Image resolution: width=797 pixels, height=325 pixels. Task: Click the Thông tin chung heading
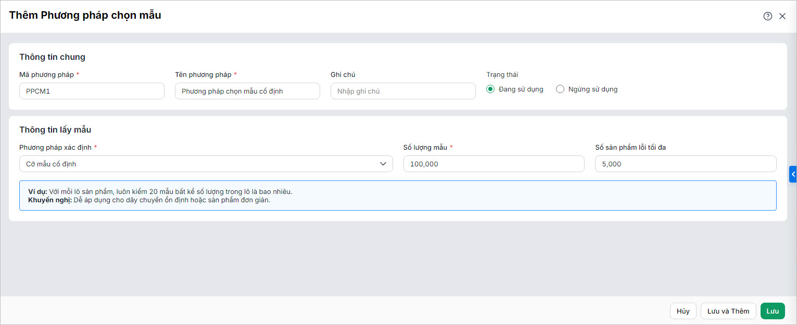click(52, 57)
